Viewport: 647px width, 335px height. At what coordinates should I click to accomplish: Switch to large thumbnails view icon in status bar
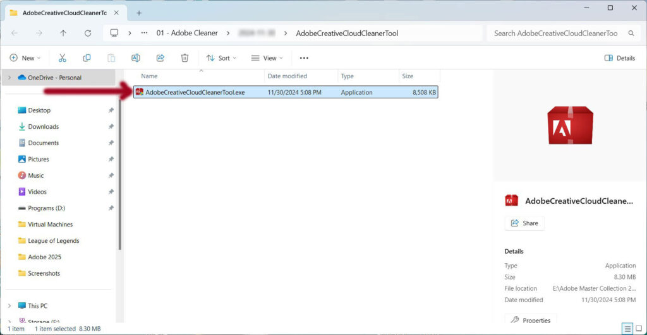[639, 329]
